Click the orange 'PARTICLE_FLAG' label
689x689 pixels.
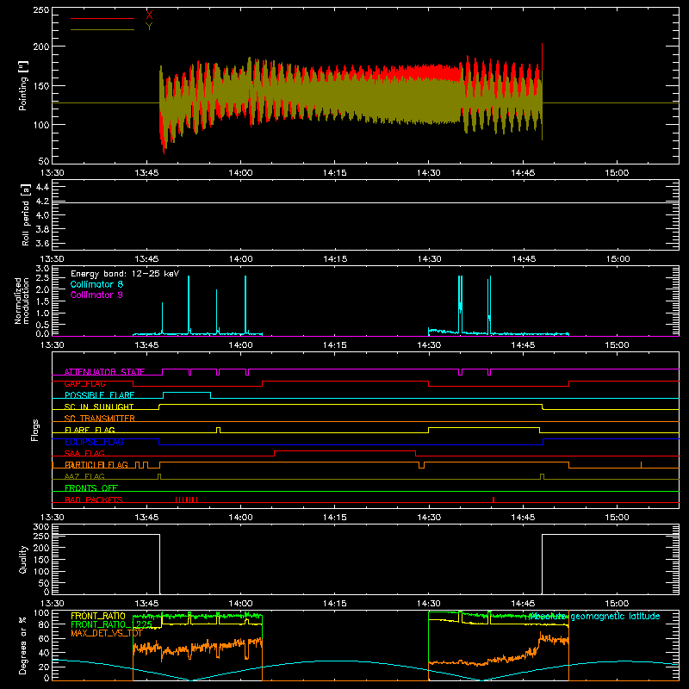96,464
